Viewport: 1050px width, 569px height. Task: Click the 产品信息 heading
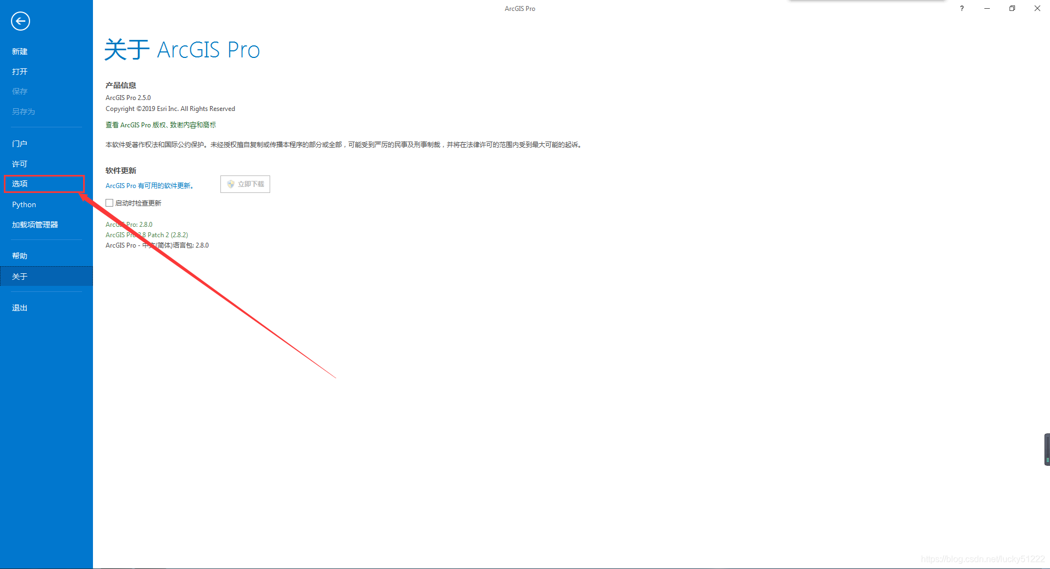[x=121, y=85]
